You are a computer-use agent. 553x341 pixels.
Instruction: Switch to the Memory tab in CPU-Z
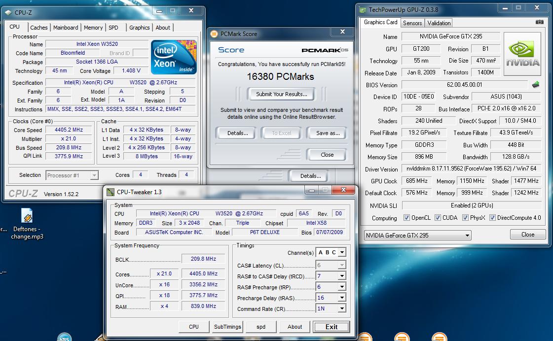93,28
